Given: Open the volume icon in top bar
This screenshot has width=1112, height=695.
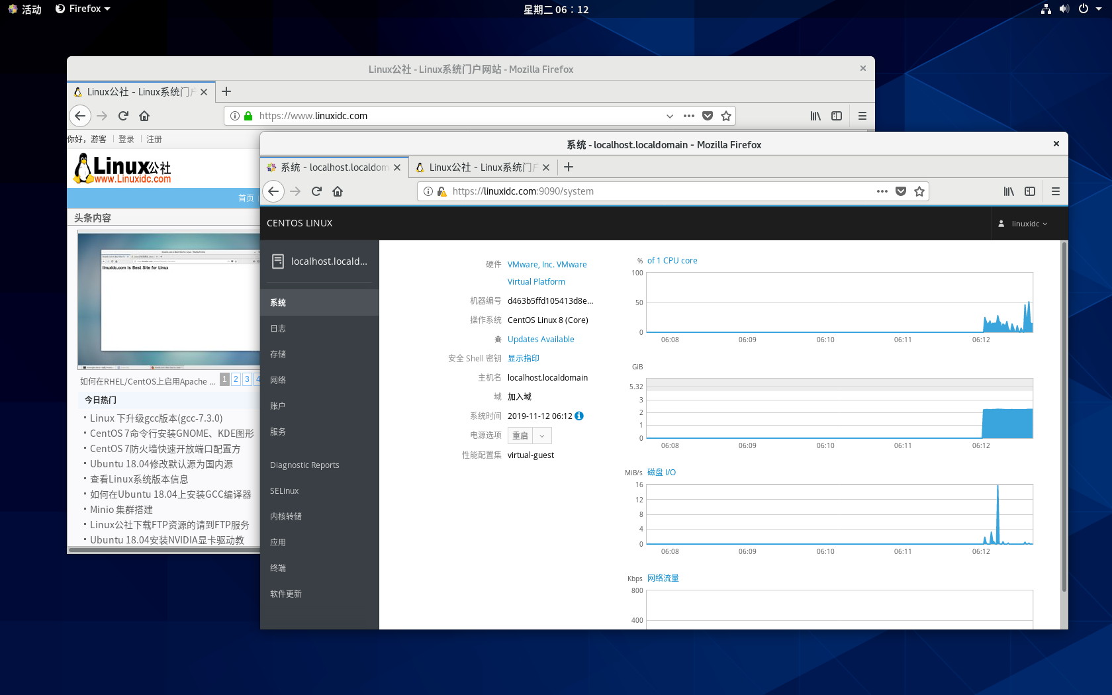Looking at the screenshot, I should coord(1064,9).
